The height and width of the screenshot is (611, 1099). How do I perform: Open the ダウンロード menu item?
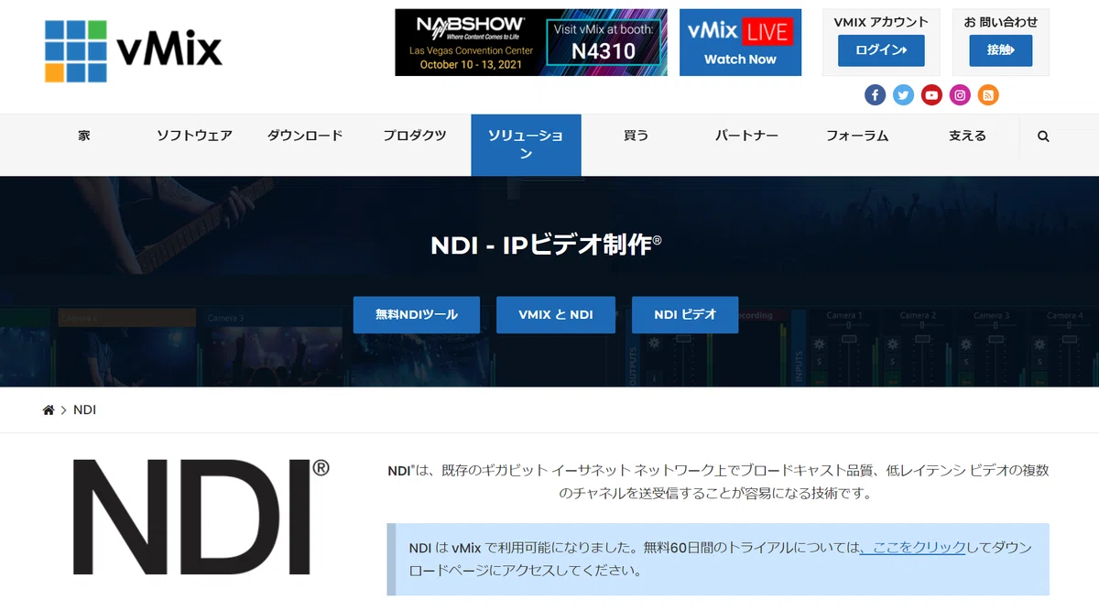pos(305,136)
